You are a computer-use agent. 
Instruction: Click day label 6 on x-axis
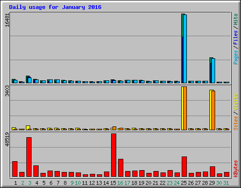pyautogui.click(x=51, y=183)
